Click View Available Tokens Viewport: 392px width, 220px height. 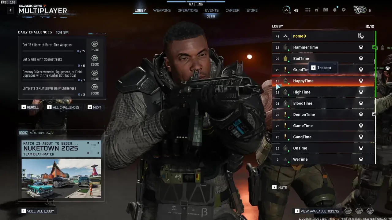click(x=317, y=211)
